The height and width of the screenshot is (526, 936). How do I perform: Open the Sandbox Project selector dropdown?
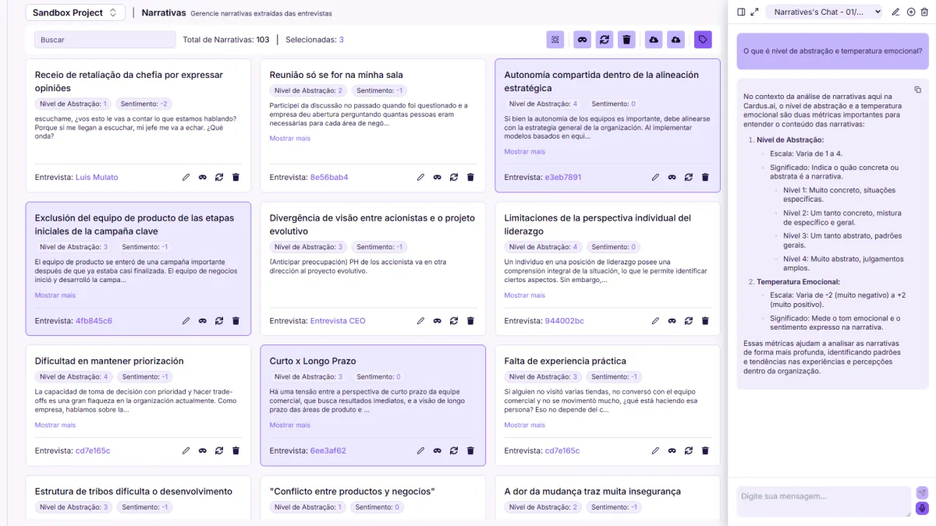coord(76,12)
